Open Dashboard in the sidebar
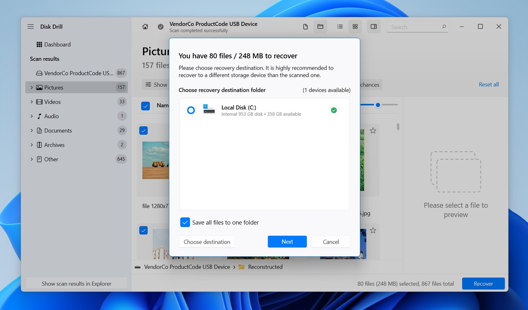Viewport: 528px width, 310px height. [x=76, y=44]
